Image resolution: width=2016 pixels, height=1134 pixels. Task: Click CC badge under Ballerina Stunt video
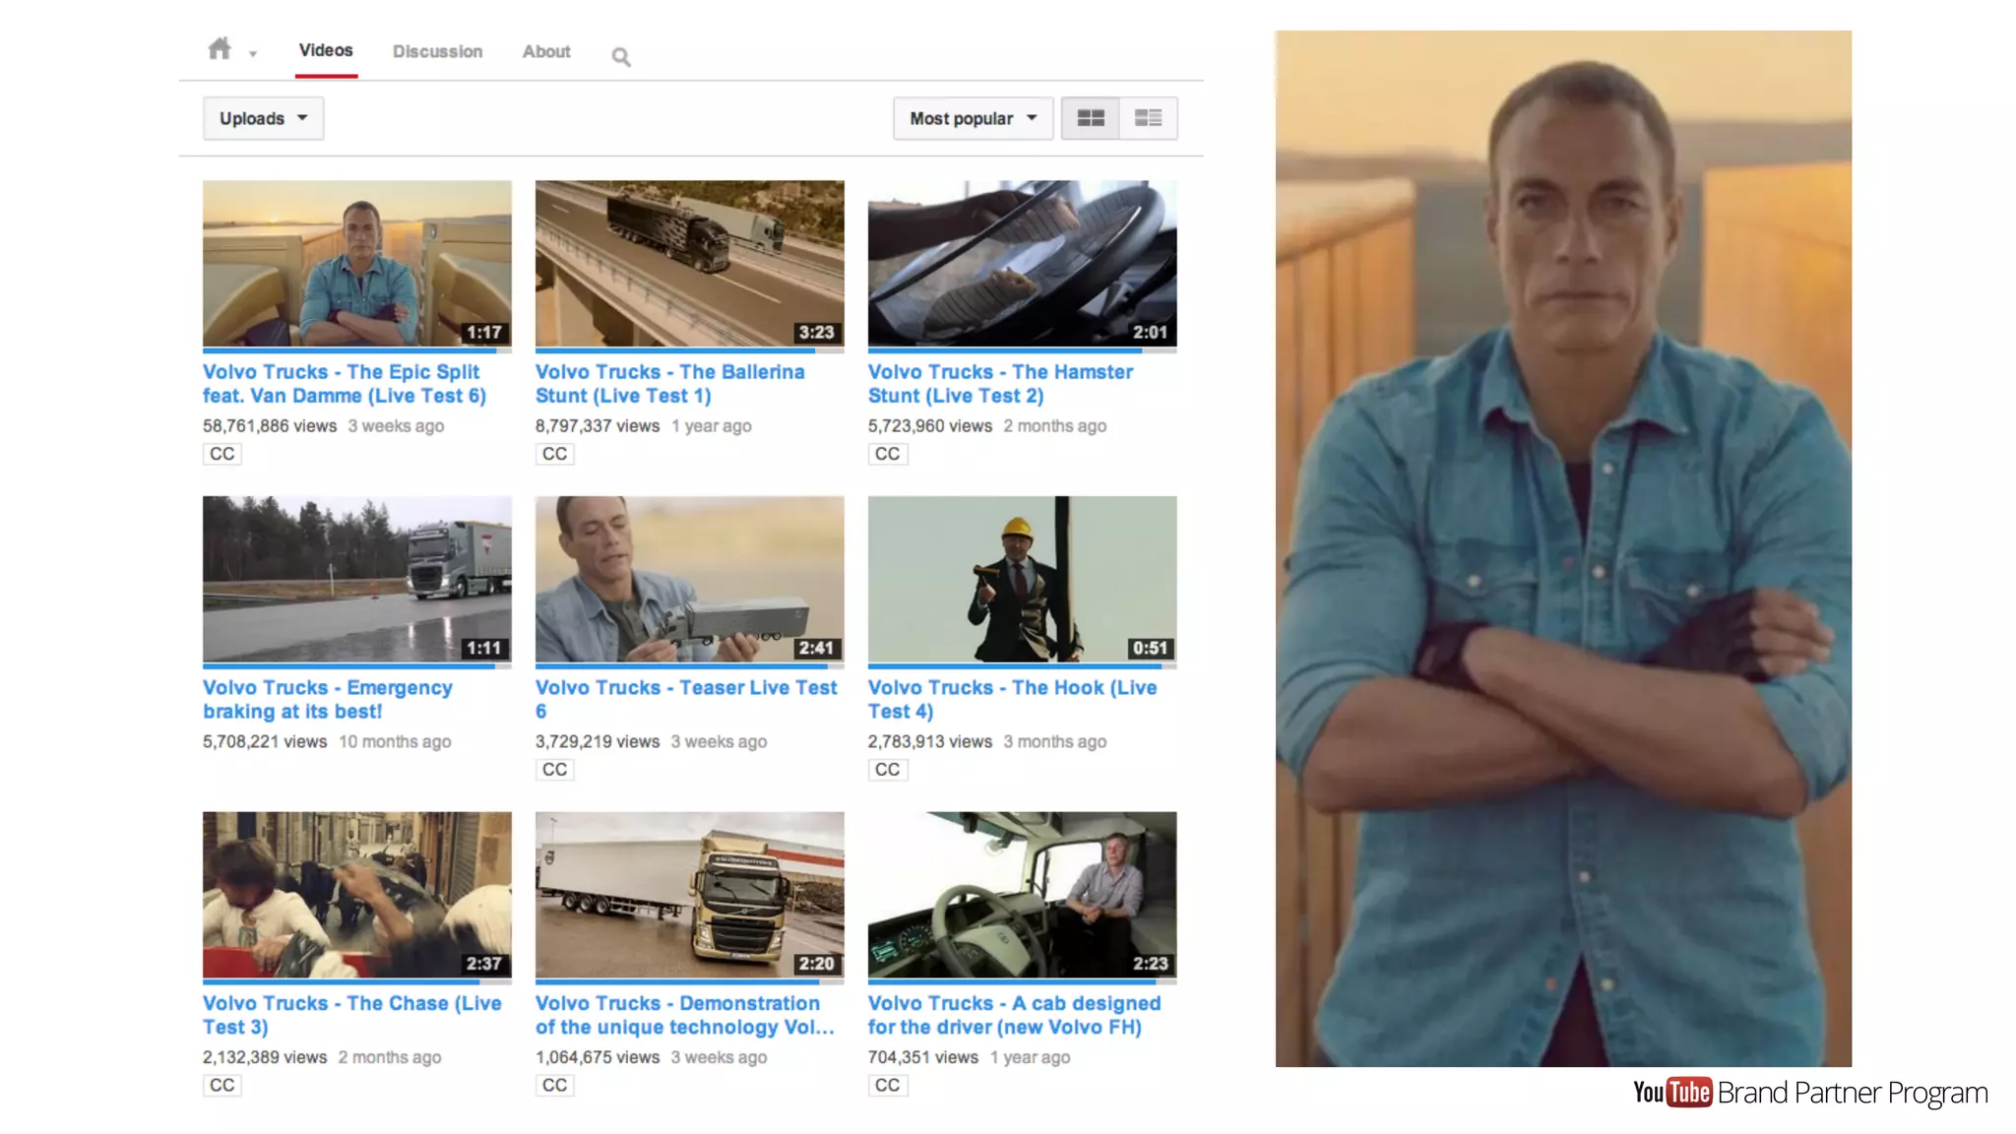point(554,454)
